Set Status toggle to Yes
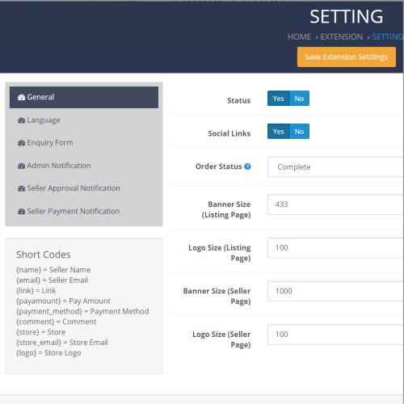The image size is (404, 404). (x=278, y=99)
